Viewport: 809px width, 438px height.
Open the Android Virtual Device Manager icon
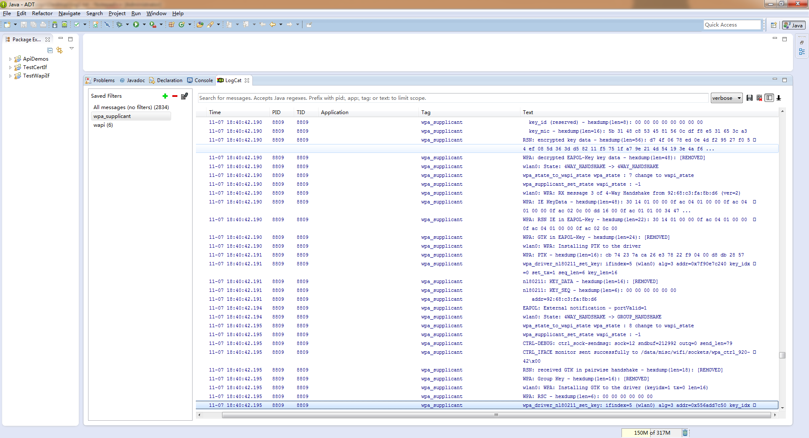pyautogui.click(x=64, y=25)
